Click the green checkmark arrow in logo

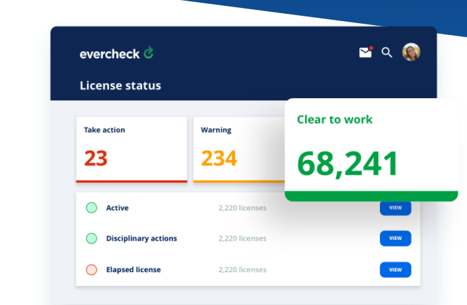click(x=149, y=53)
